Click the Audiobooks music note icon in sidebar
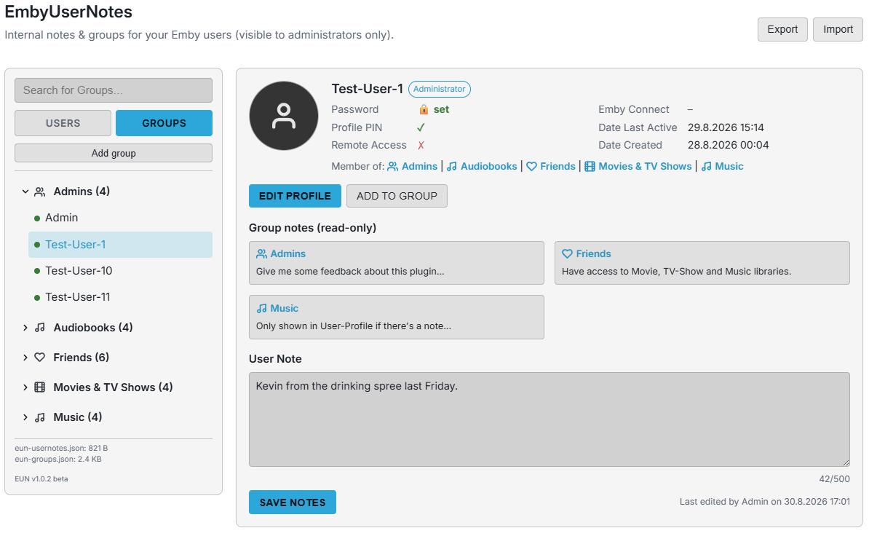Image resolution: width=869 pixels, height=536 pixels. click(40, 328)
